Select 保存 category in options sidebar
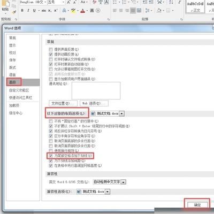The image size is (214, 214). 12,60
